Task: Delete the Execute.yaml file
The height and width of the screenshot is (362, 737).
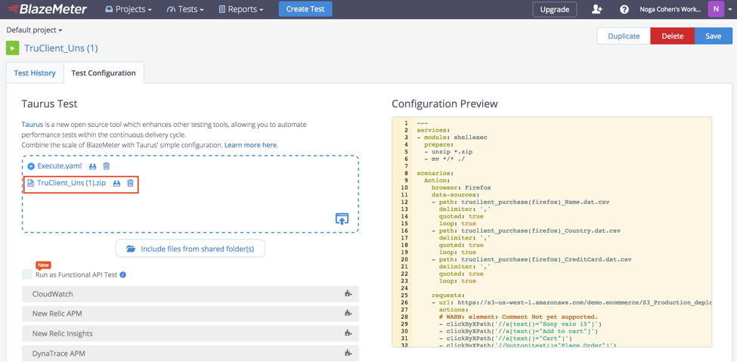Action: (107, 166)
